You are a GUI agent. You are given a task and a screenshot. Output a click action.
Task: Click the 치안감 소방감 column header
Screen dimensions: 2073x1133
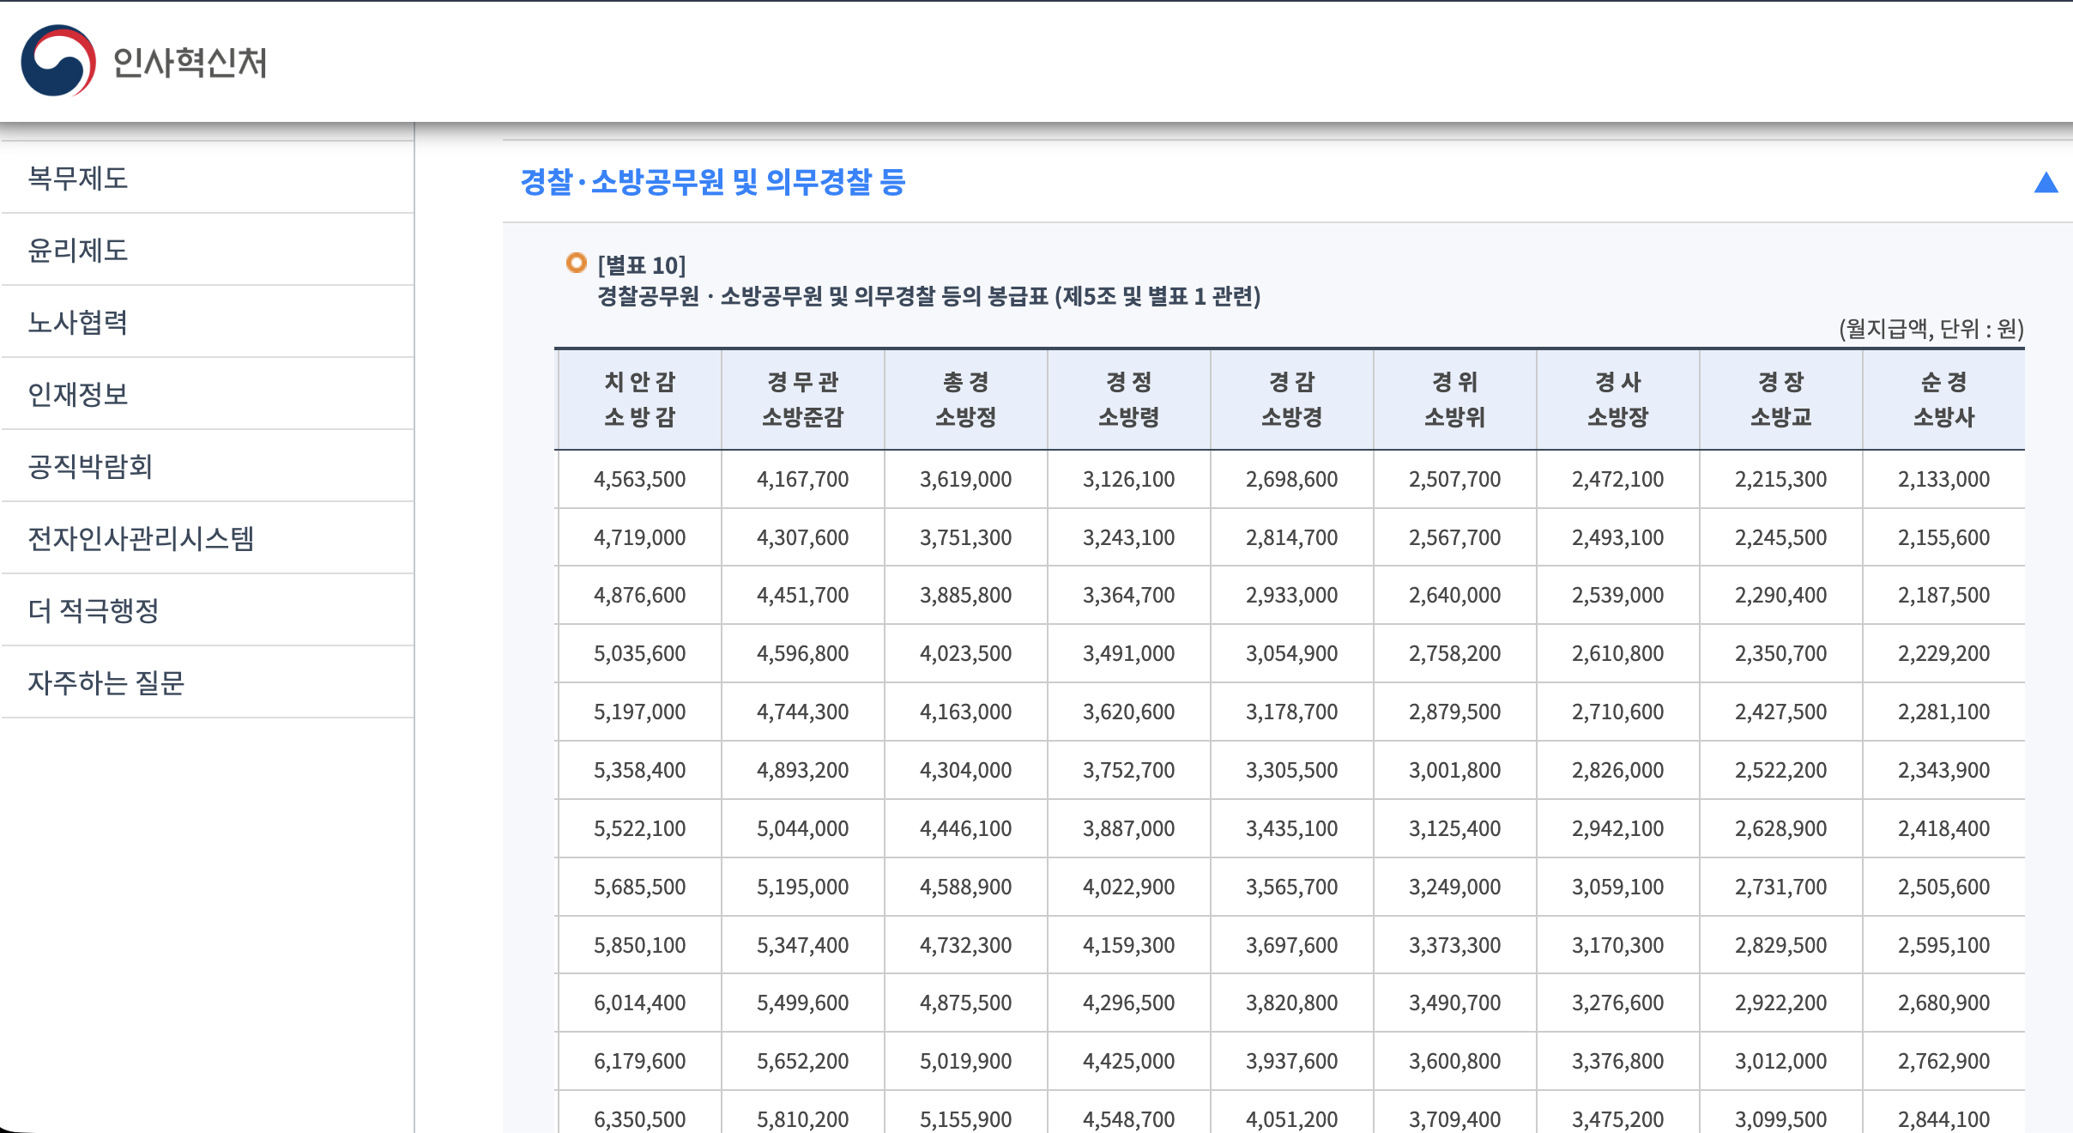point(639,399)
